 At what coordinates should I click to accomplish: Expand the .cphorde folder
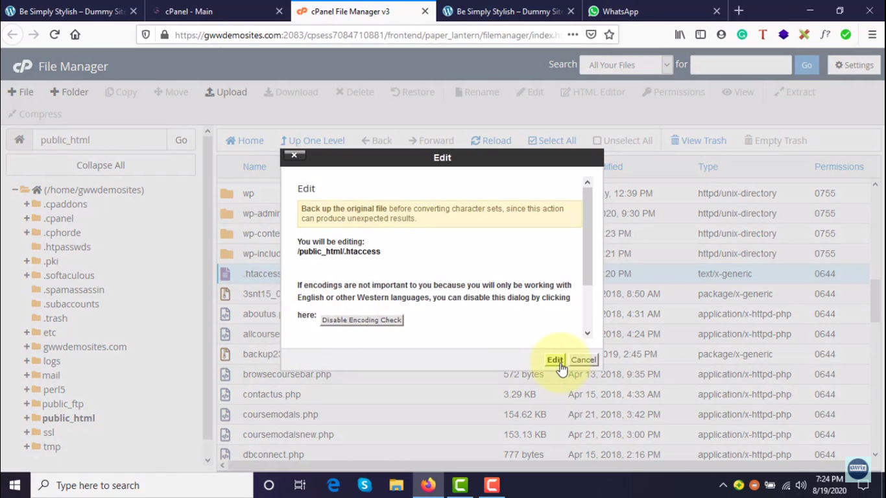pos(27,233)
